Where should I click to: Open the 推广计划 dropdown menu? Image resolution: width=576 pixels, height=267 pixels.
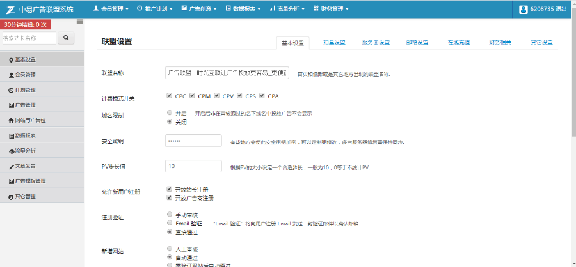[x=155, y=9]
